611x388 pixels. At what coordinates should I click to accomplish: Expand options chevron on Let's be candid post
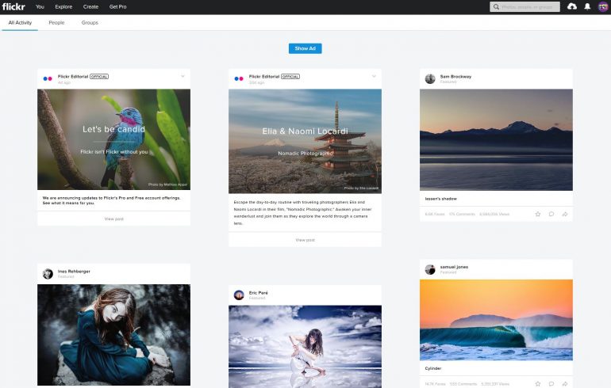183,76
